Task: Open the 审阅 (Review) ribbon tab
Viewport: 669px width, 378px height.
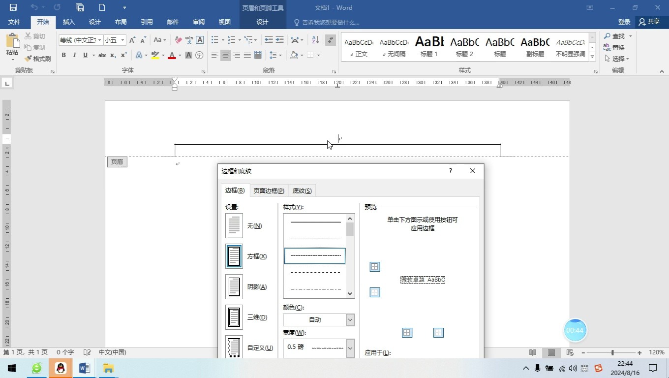Action: coord(199,22)
